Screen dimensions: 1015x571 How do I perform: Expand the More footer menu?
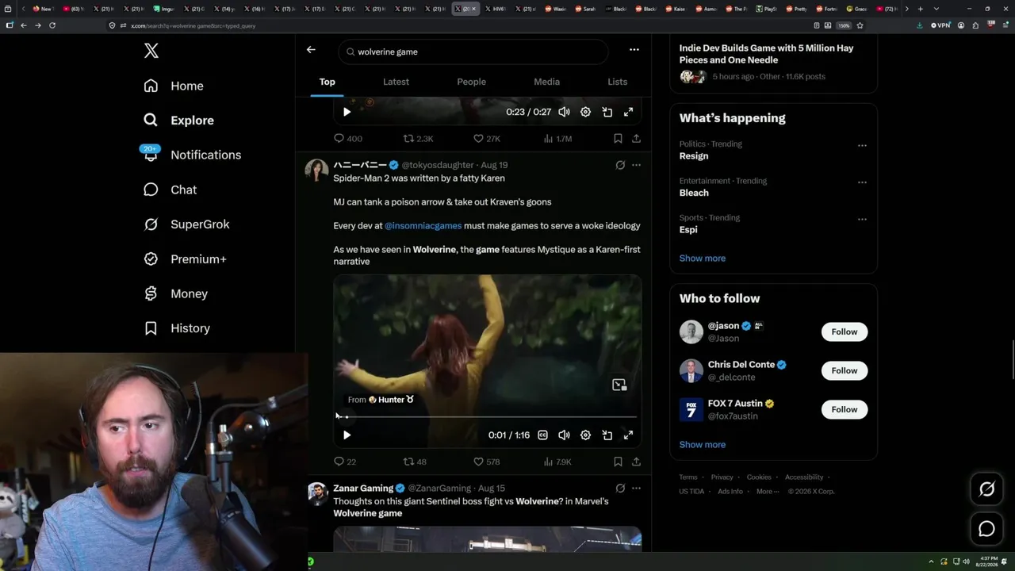tap(767, 491)
